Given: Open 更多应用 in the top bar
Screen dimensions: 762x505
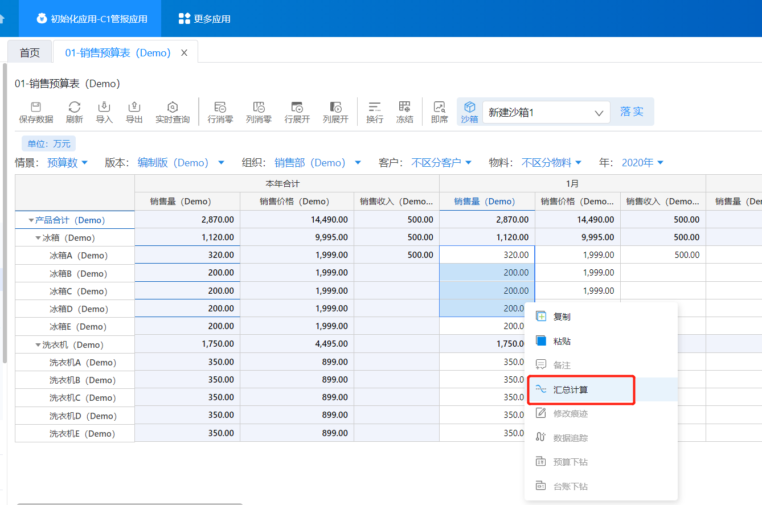Looking at the screenshot, I should [204, 19].
